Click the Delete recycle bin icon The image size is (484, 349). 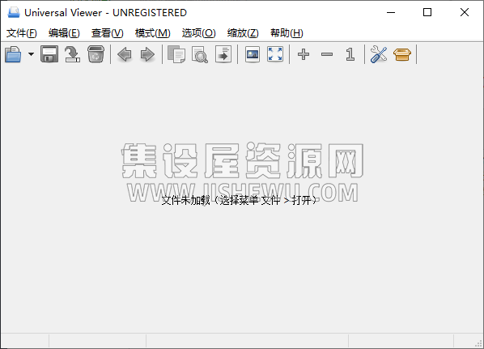[96, 54]
